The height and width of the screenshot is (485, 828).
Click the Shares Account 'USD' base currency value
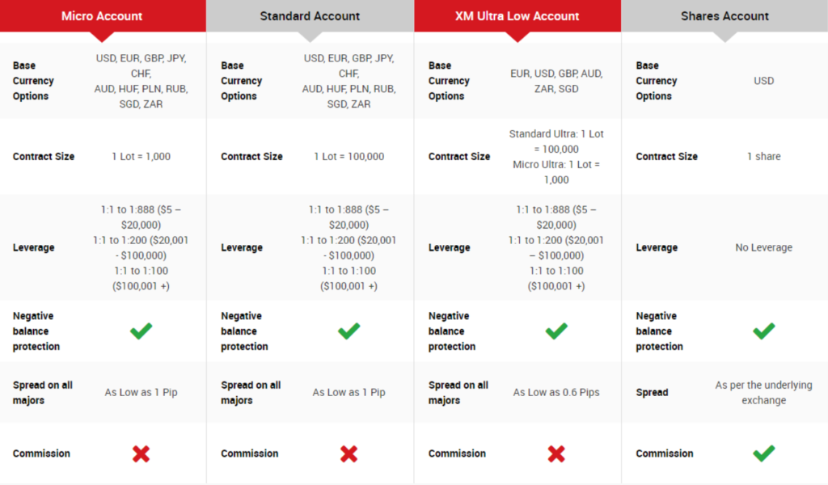coord(763,80)
